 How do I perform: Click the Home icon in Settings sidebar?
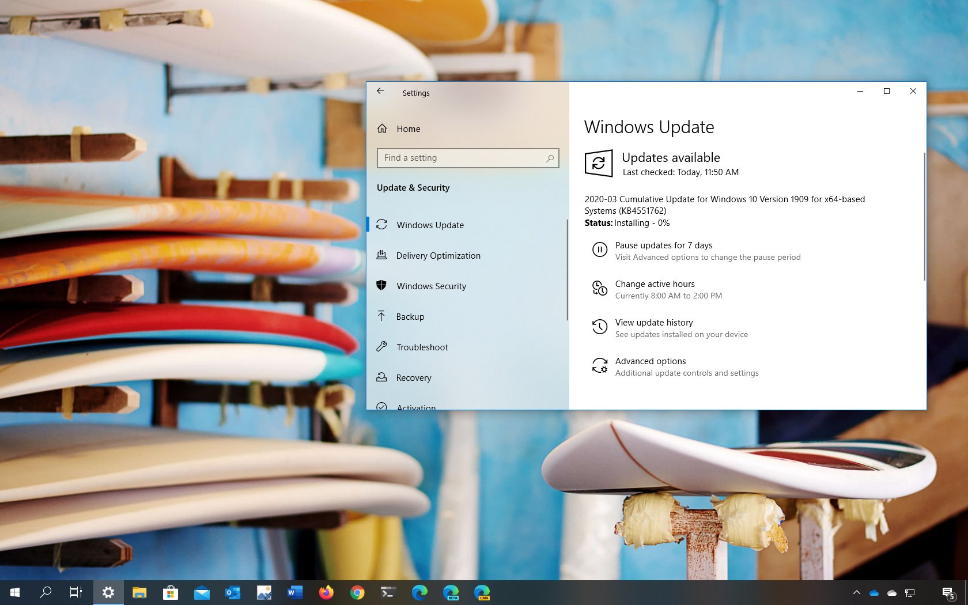coord(382,128)
